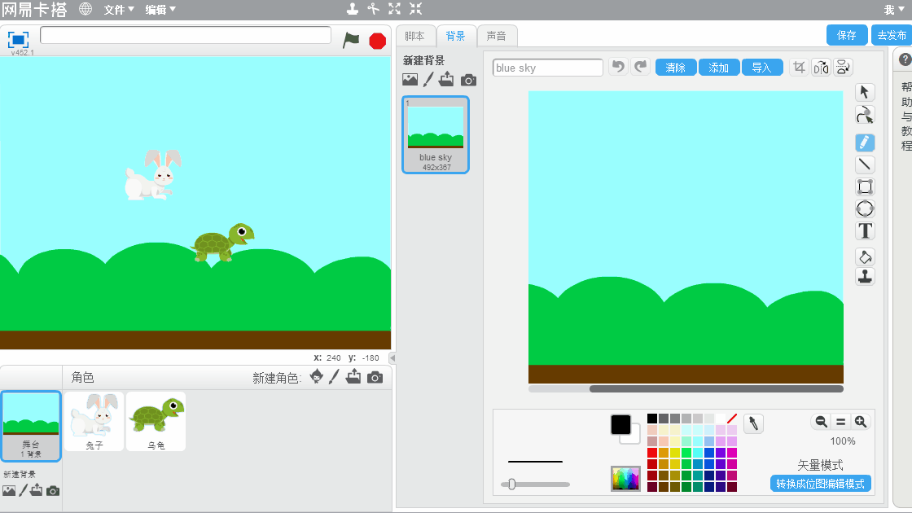Select the Pencil drawing tool
The height and width of the screenshot is (513, 912).
click(x=865, y=142)
